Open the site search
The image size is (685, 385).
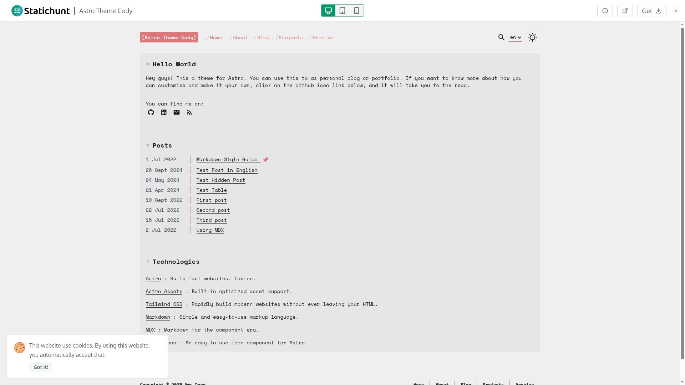(x=501, y=37)
